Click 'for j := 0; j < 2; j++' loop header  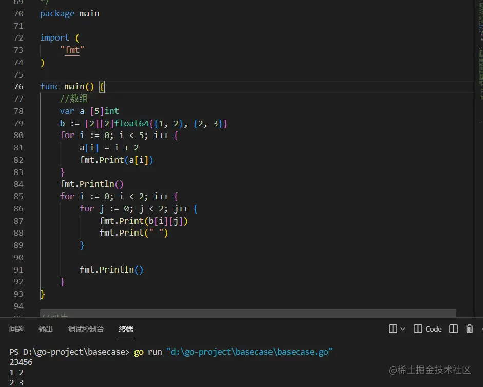click(x=133, y=208)
